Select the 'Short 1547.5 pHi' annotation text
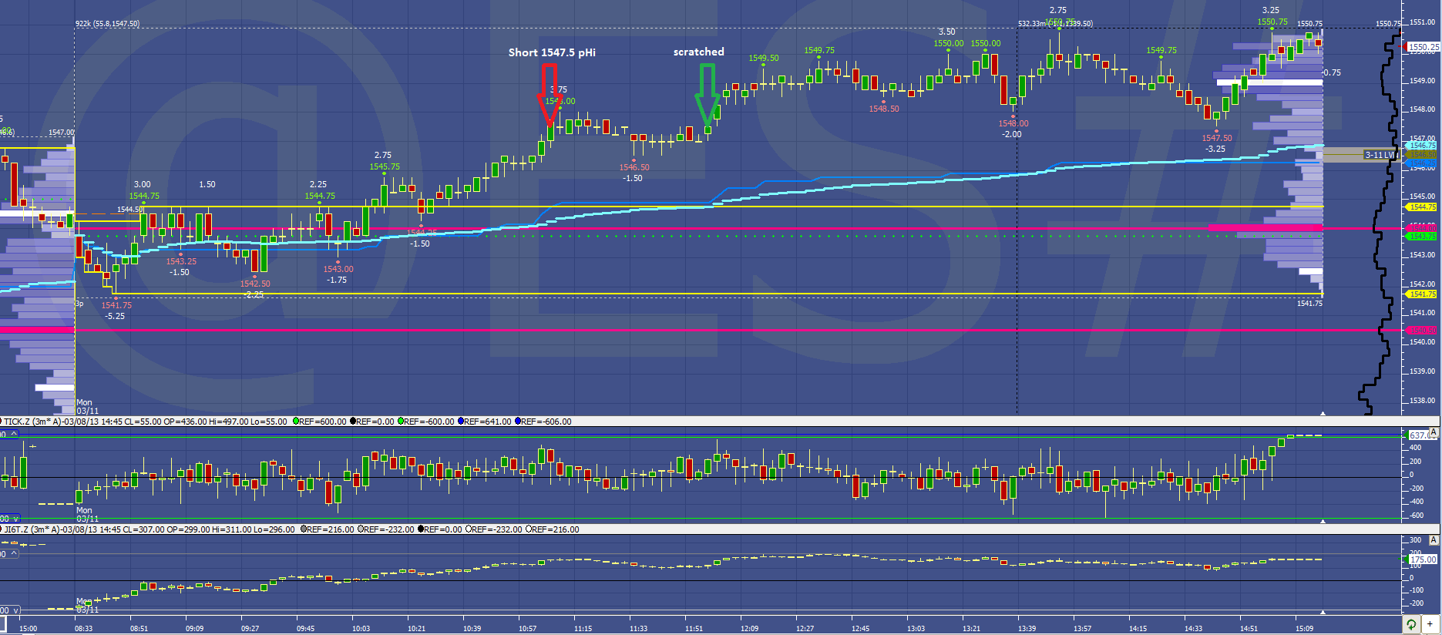Image resolution: width=1442 pixels, height=635 pixels. 552,52
